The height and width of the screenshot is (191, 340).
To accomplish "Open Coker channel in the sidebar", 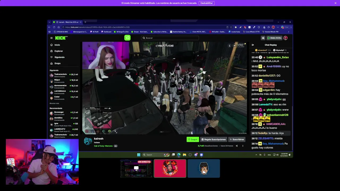I will click(64, 98).
